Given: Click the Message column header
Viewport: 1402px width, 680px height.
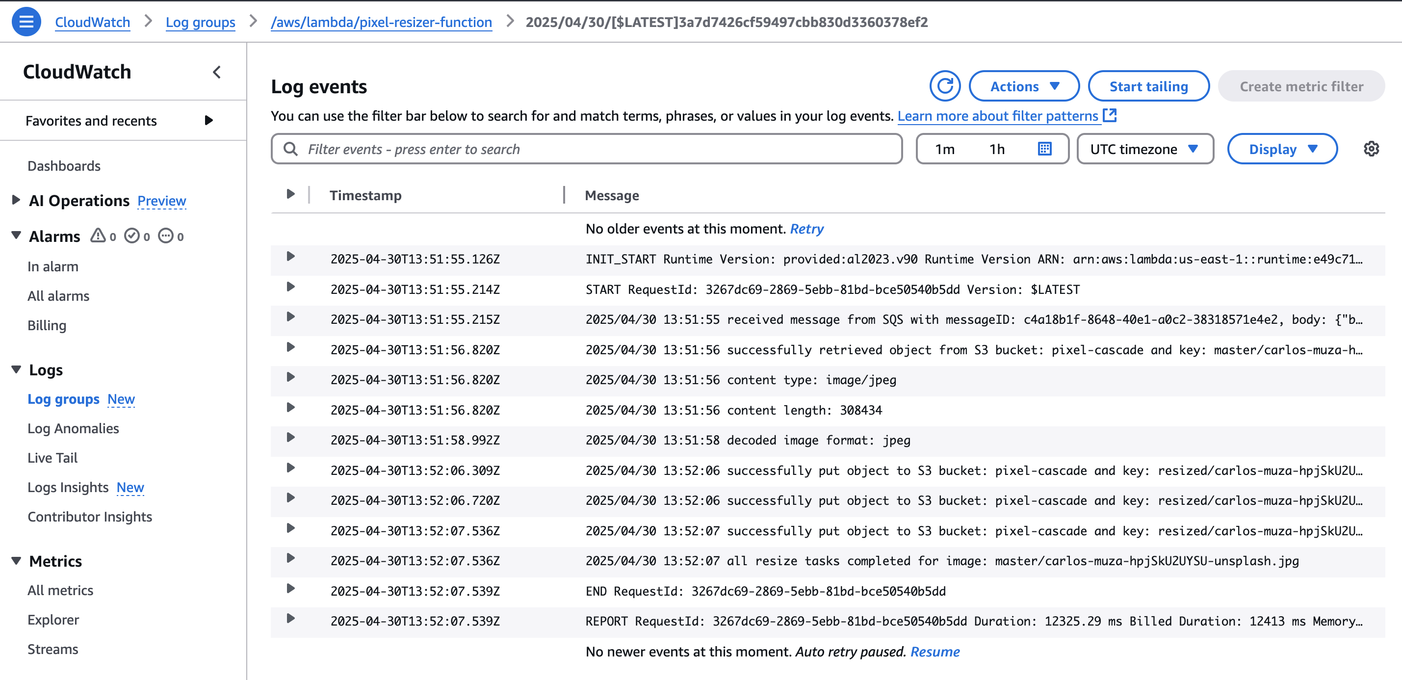Looking at the screenshot, I should [612, 195].
